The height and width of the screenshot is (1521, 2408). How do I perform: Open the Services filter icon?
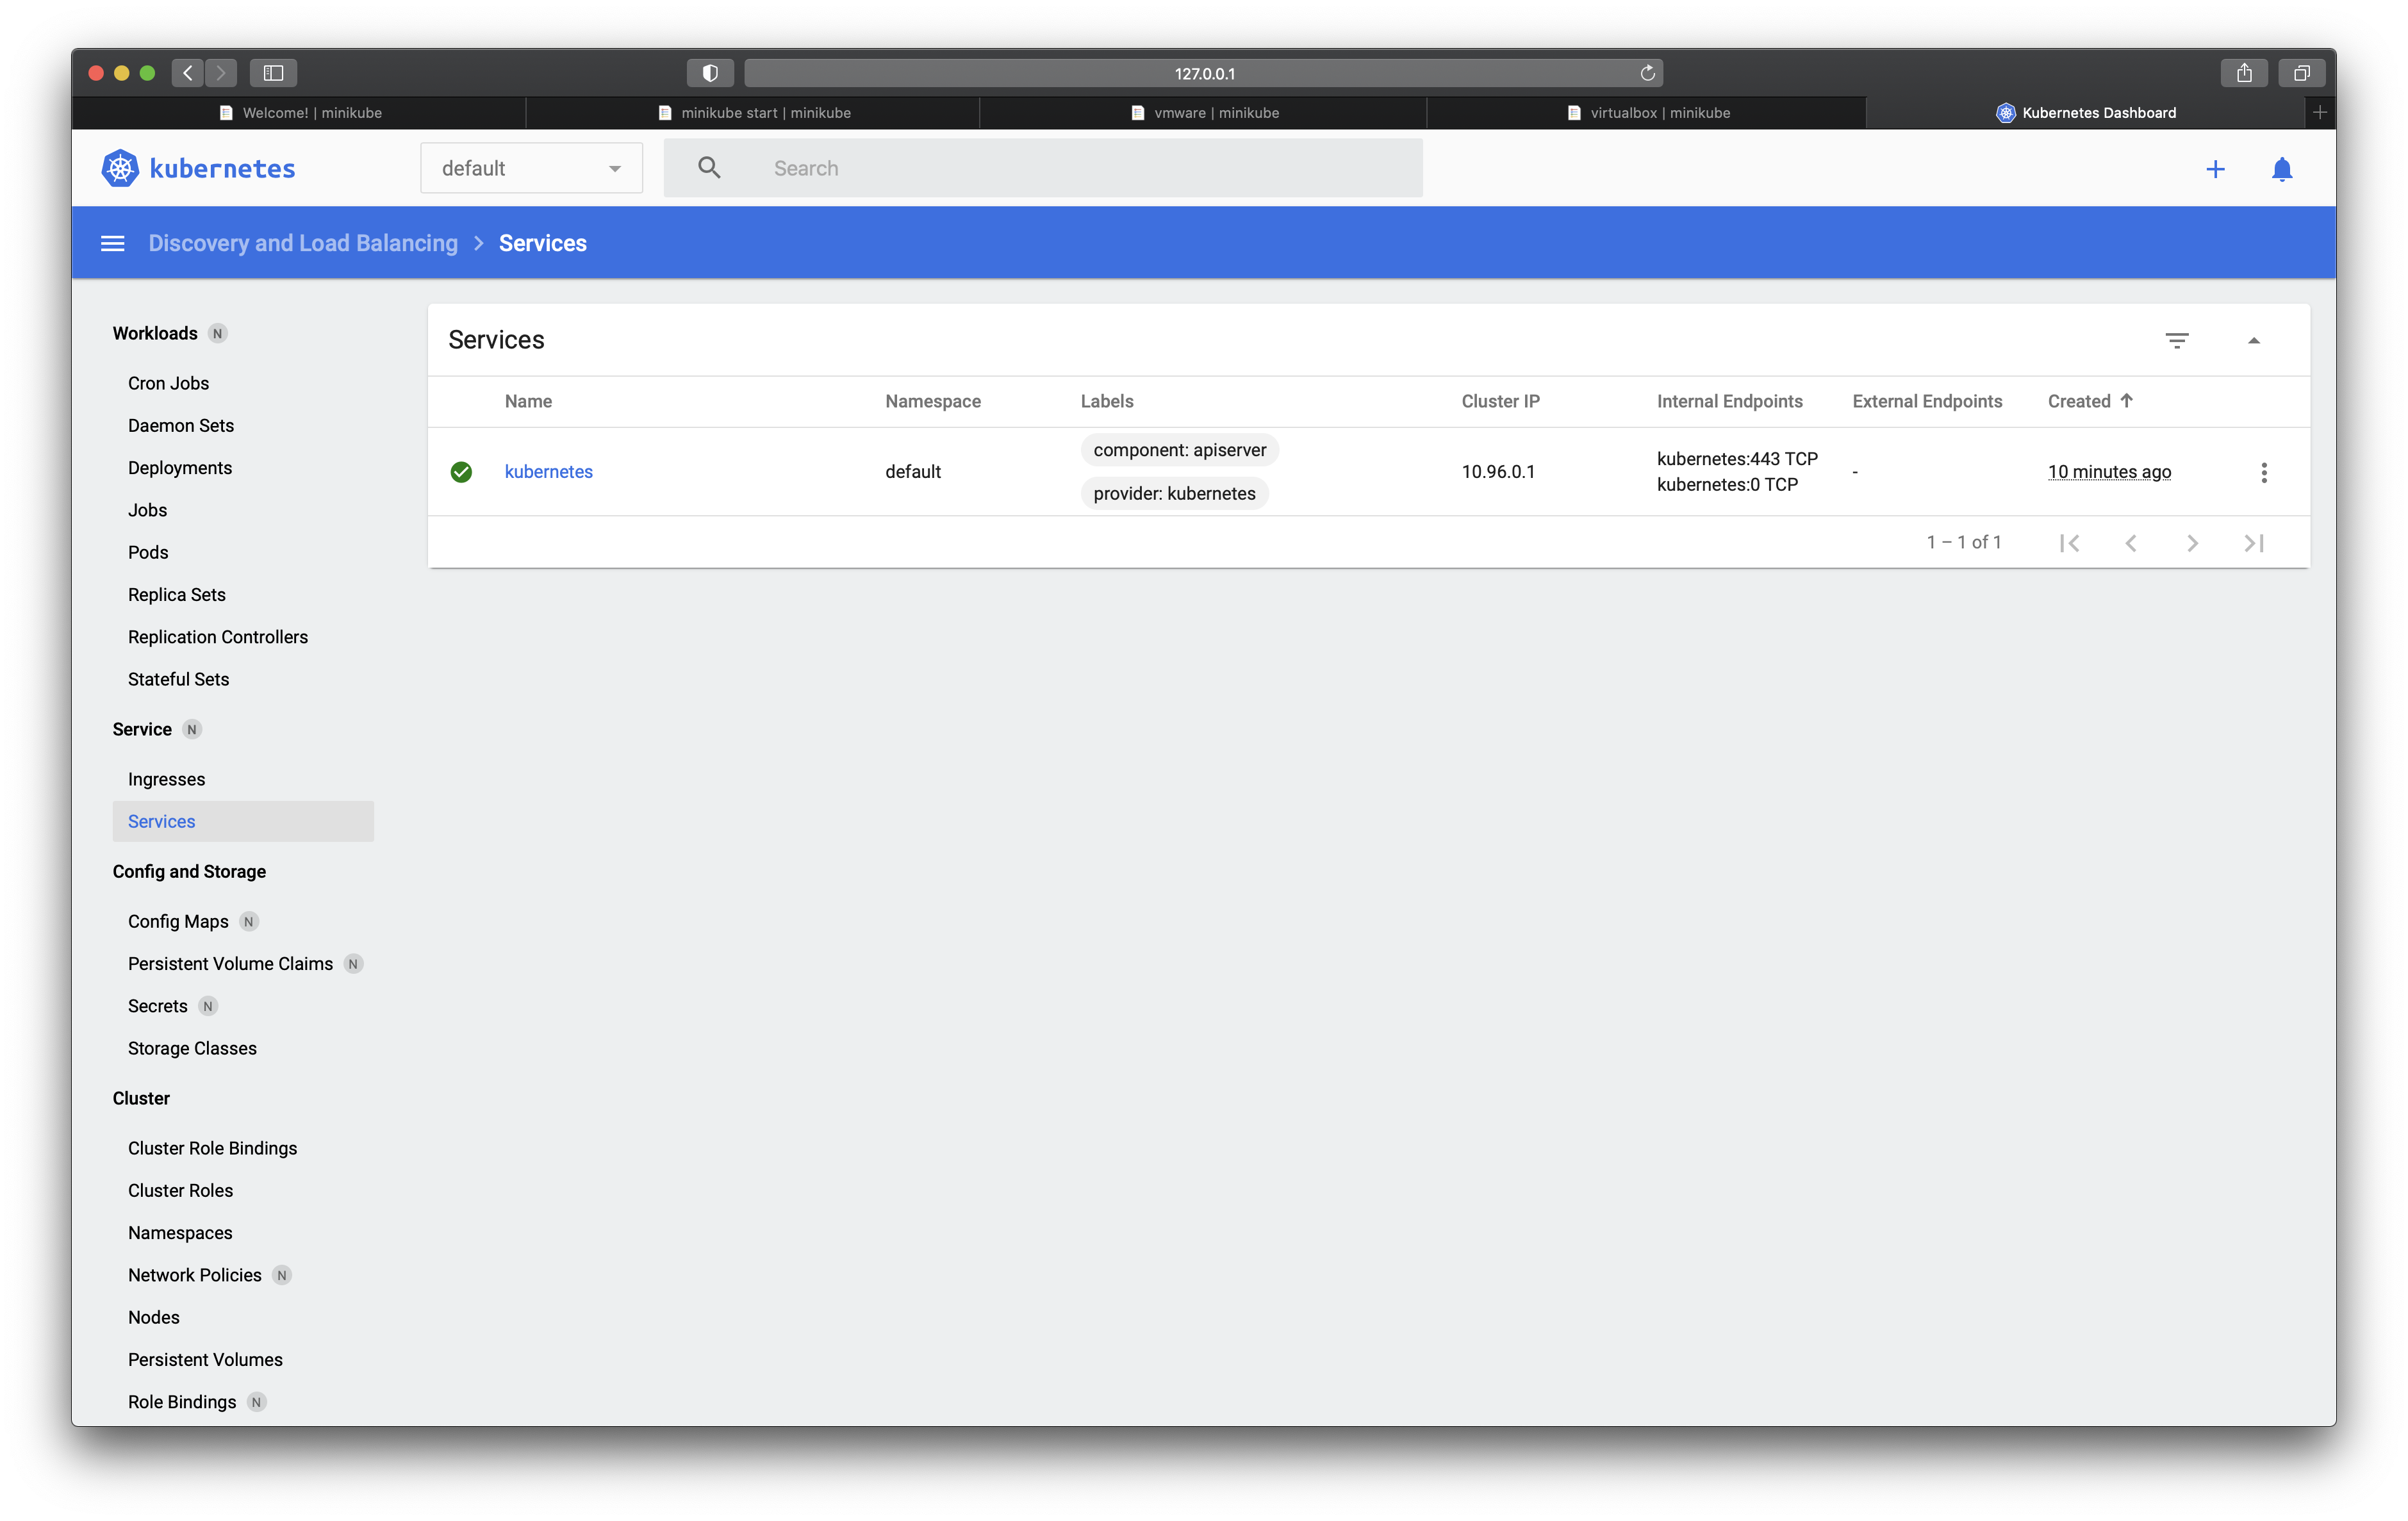click(x=2176, y=340)
